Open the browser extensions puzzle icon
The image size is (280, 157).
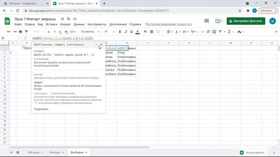pos(248,10)
